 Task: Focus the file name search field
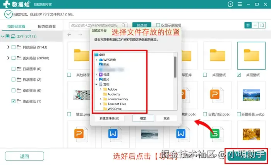click(x=98, y=25)
